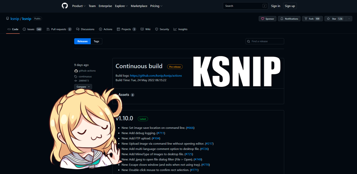
Task: Open issue #770 link
Action: click(206, 164)
